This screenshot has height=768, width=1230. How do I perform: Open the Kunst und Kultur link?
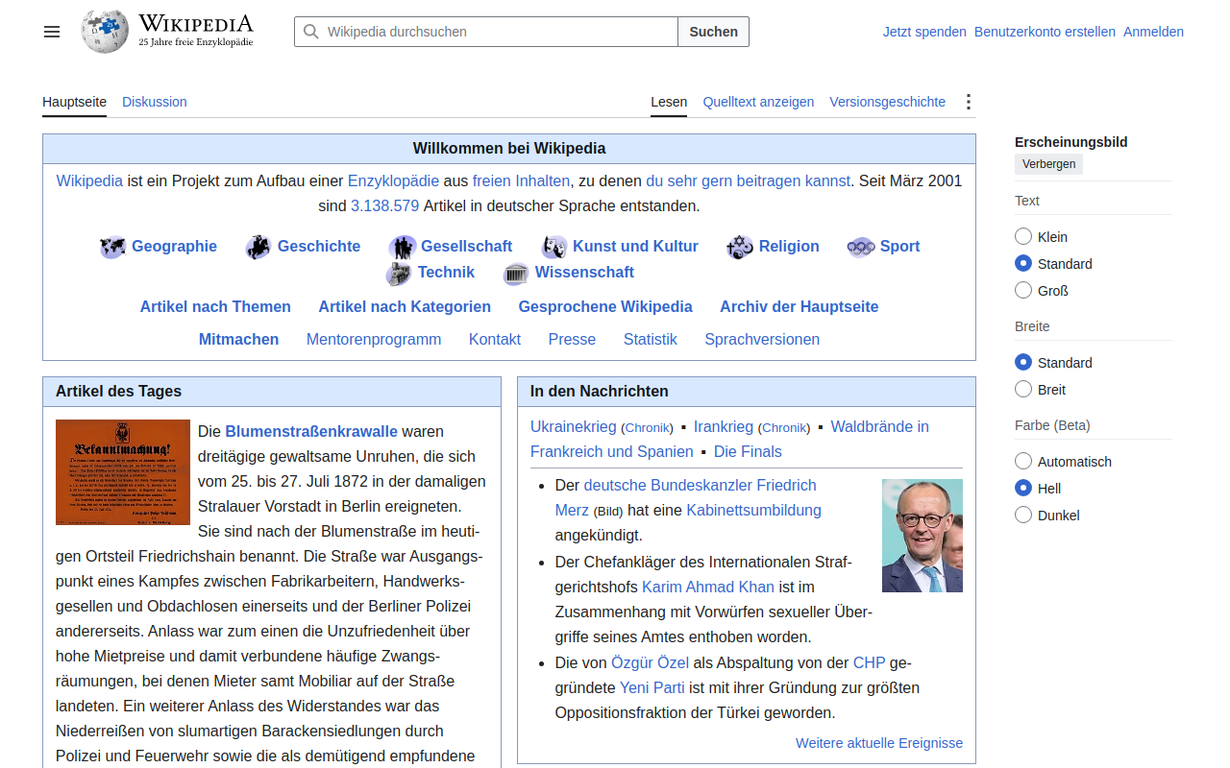pyautogui.click(x=635, y=247)
